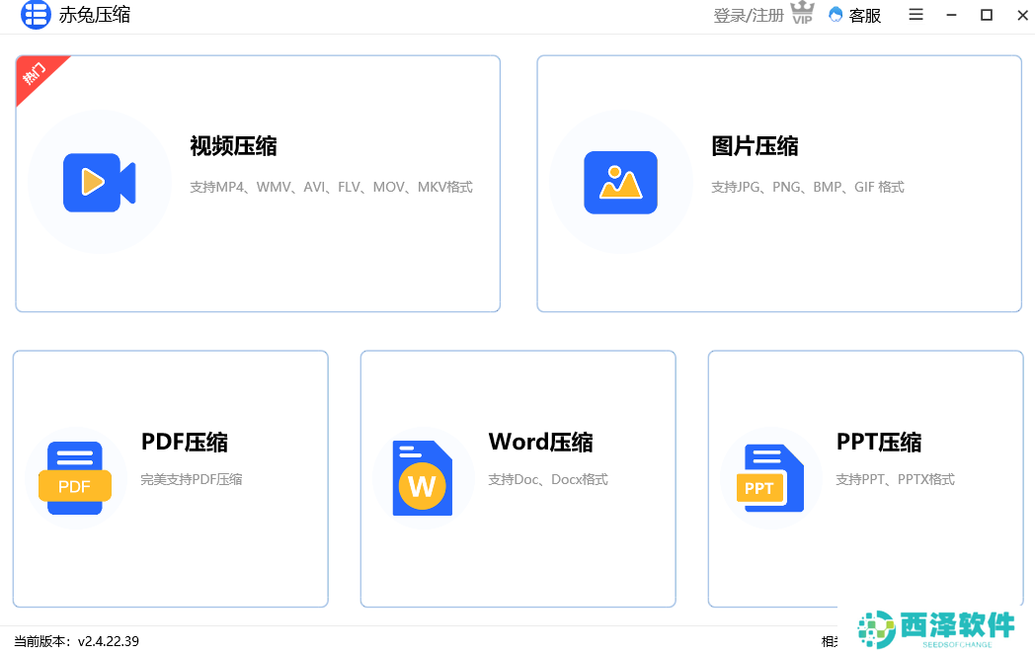Select the PDF compression file icon
The image size is (1035, 655).
(75, 478)
